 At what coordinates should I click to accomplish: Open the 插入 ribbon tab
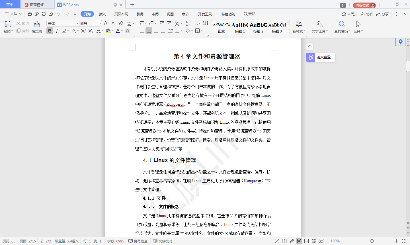(x=102, y=14)
